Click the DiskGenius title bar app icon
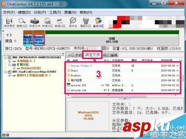186x139 pixels. (4, 4)
